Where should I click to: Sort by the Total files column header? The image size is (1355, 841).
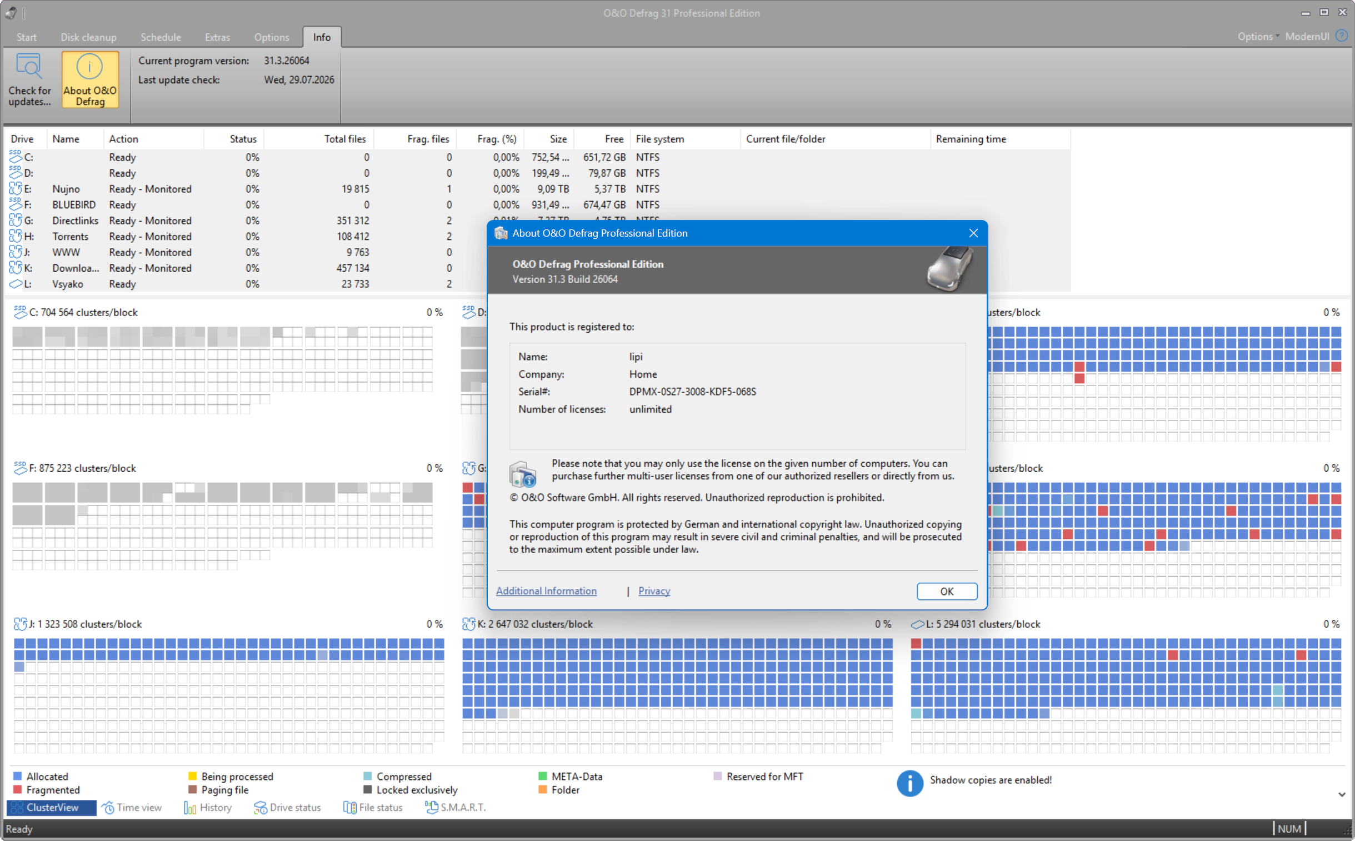pos(319,139)
